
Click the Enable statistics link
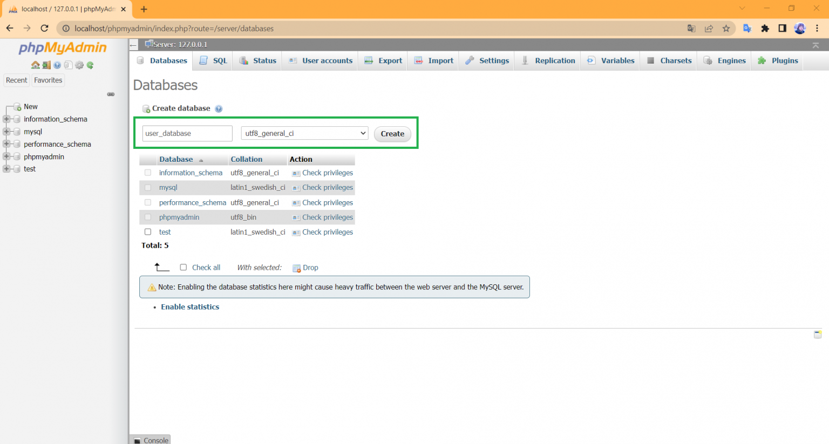click(190, 307)
